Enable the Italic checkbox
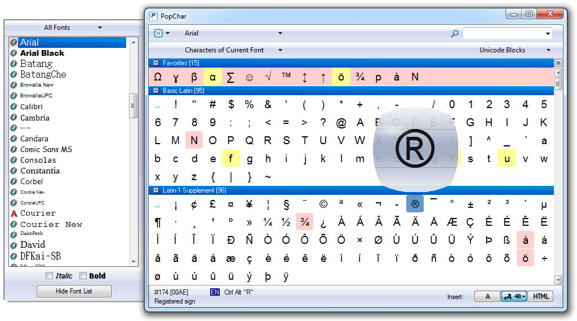577x321 pixels. tap(50, 276)
